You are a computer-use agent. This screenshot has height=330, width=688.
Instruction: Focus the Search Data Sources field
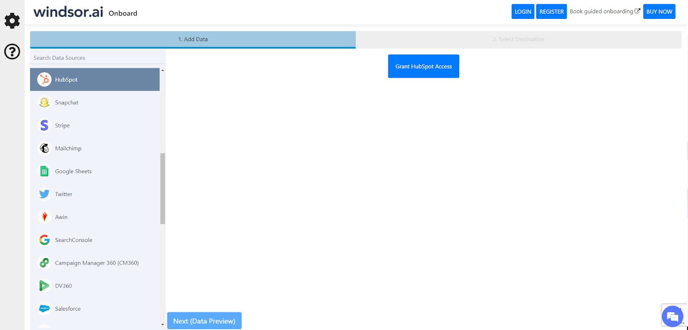[x=98, y=58]
